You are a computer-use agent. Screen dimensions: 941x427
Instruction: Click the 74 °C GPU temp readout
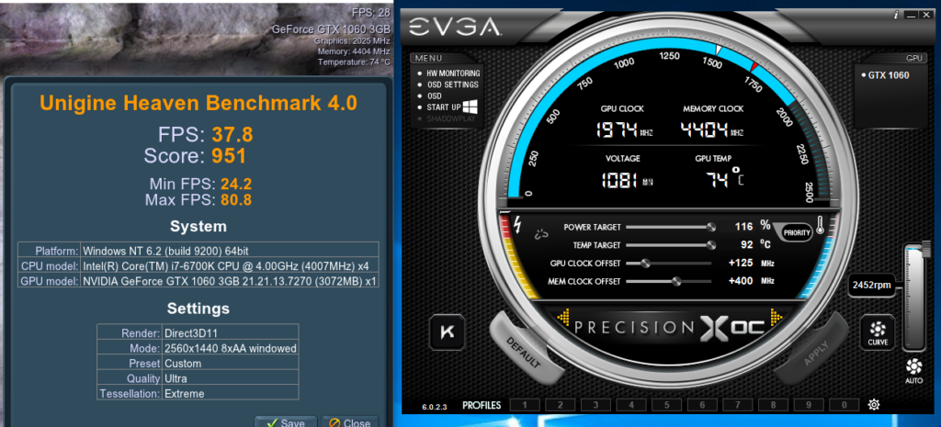[x=724, y=178]
